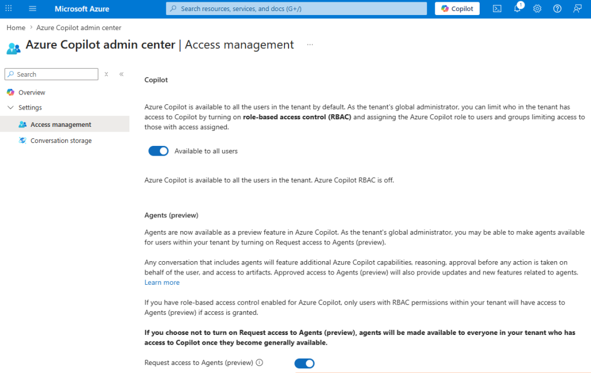Disable Request access to Agents (preview) toggle
This screenshot has height=373, width=591.
[x=304, y=363]
